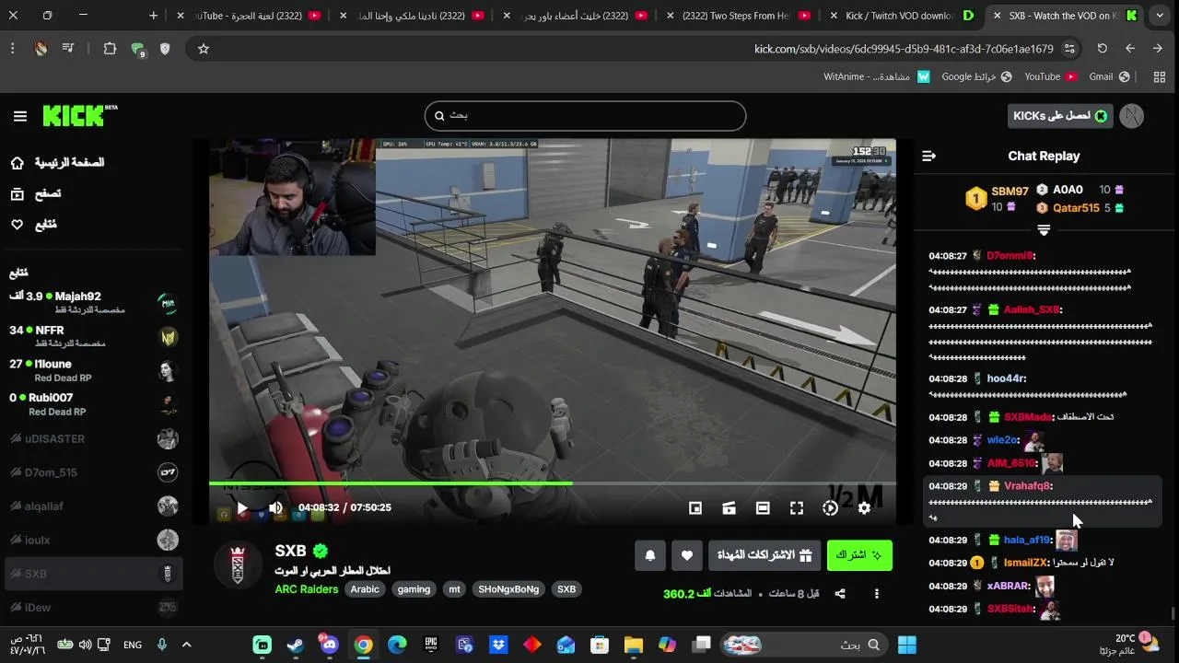Open SXB channel avatar
The height and width of the screenshot is (663, 1179).
click(238, 564)
